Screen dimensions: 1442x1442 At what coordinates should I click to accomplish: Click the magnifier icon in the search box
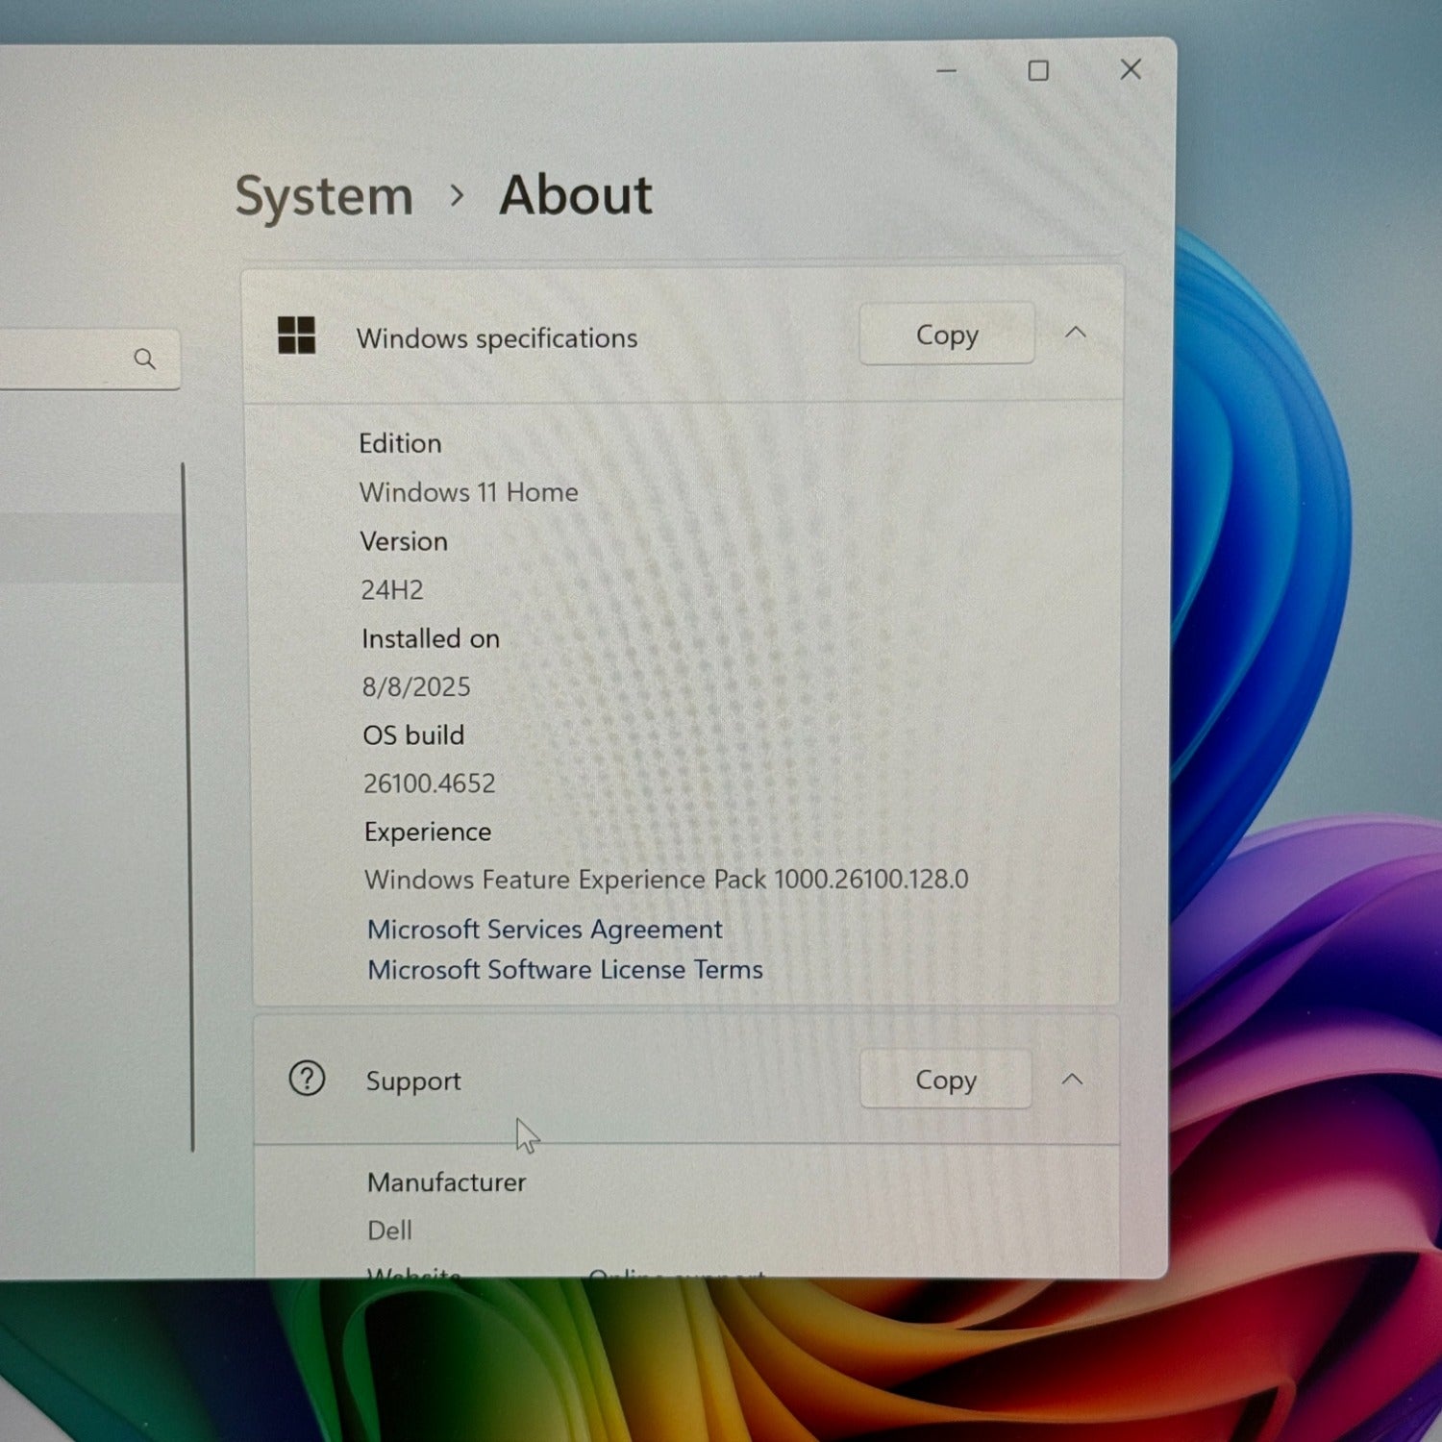pyautogui.click(x=145, y=359)
